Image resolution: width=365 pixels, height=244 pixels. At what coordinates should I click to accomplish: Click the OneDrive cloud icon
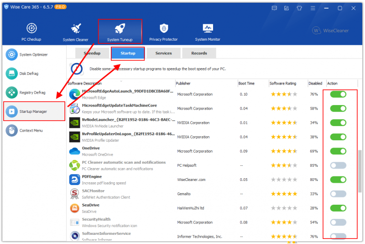point(75,151)
